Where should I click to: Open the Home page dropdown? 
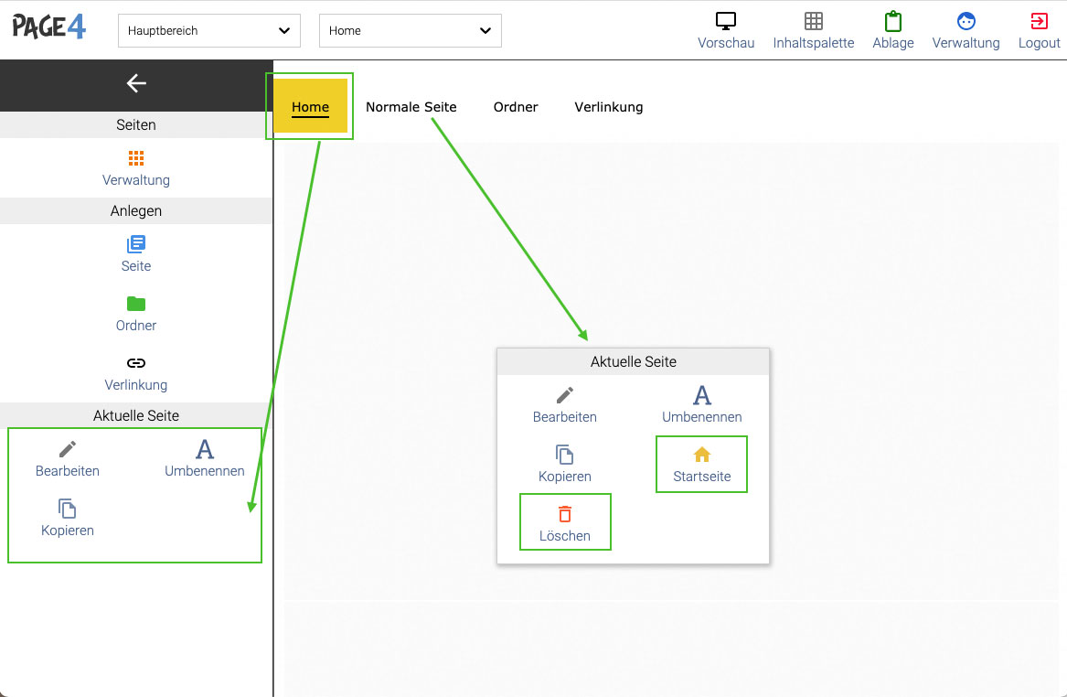(411, 30)
